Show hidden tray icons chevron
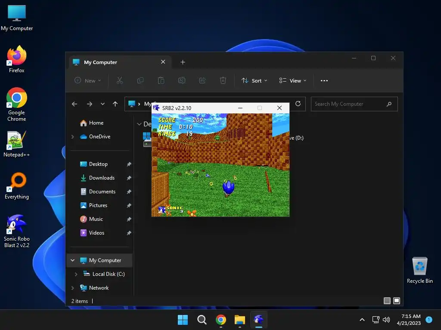The height and width of the screenshot is (330, 441). [362, 320]
